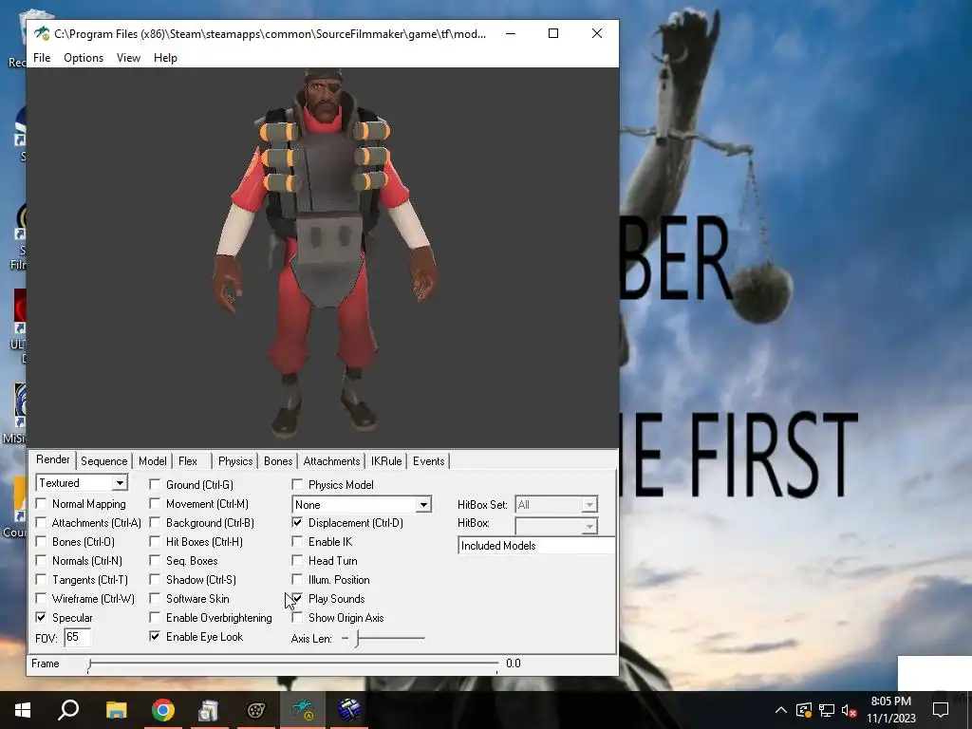Screen dimensions: 972x729
Task: Enable Bones (Ctrl-O) checkbox
Action: (41, 542)
